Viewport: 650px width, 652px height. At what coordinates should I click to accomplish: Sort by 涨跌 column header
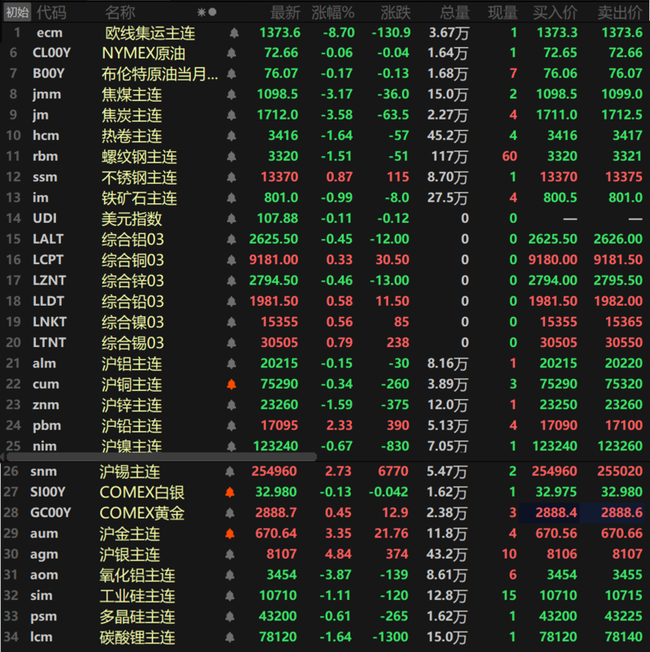pos(396,13)
